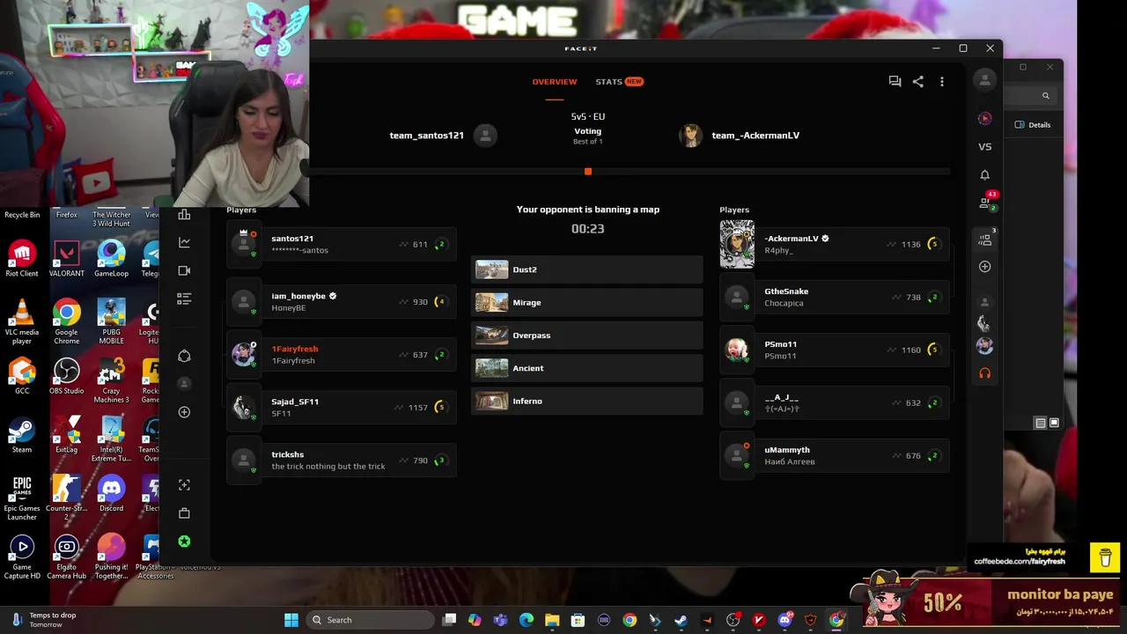
Task: Open the briefcase inventory icon in left sidebar
Action: pos(184,513)
